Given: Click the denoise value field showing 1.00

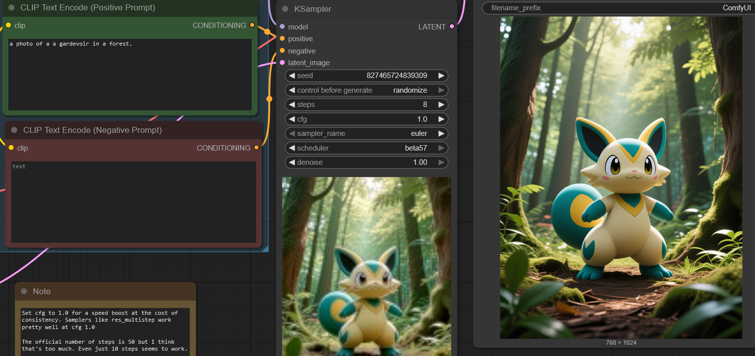Looking at the screenshot, I should pyautogui.click(x=367, y=162).
